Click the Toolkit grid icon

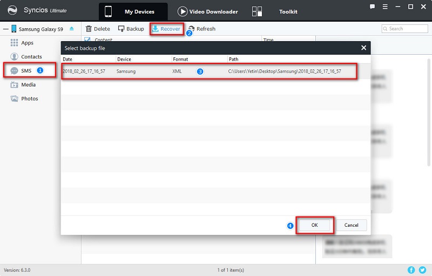(257, 11)
